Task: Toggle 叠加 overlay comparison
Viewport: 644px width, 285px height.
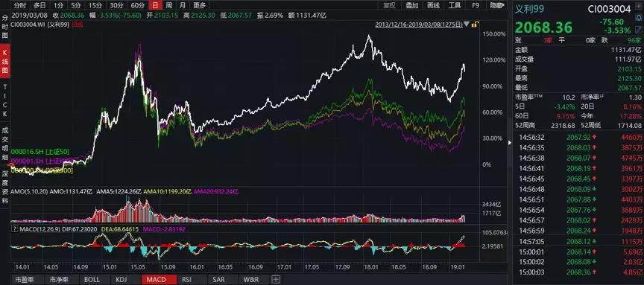Action: tap(411, 5)
